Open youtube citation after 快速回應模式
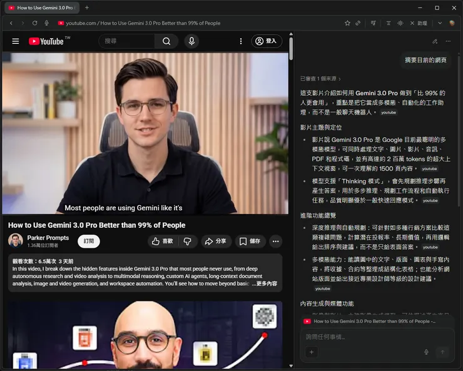463x371 pixels. pos(430,201)
